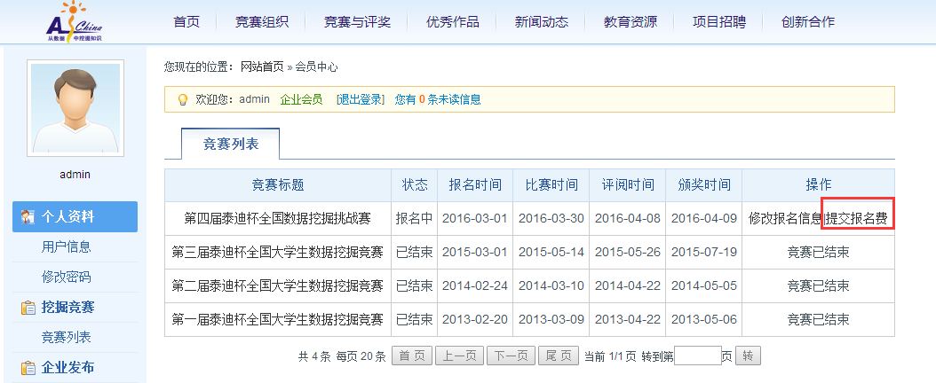The image size is (936, 383).
Task: Select the 竞赛列表 tab
Action: tap(230, 144)
